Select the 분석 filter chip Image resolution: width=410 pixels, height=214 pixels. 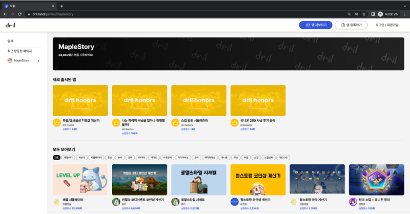pyautogui.click(x=120, y=158)
